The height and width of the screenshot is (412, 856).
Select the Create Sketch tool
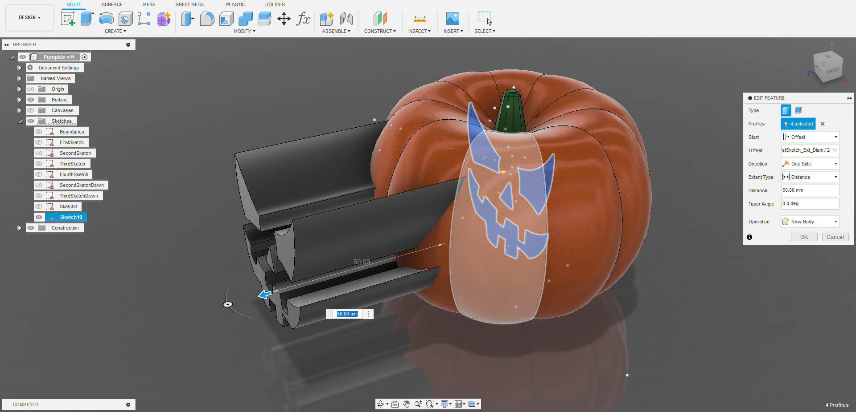click(x=68, y=19)
